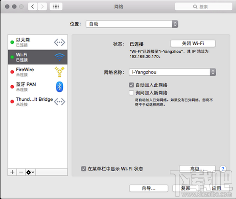Click the 应用 apply button
The height and width of the screenshot is (199, 236).
[x=217, y=188]
